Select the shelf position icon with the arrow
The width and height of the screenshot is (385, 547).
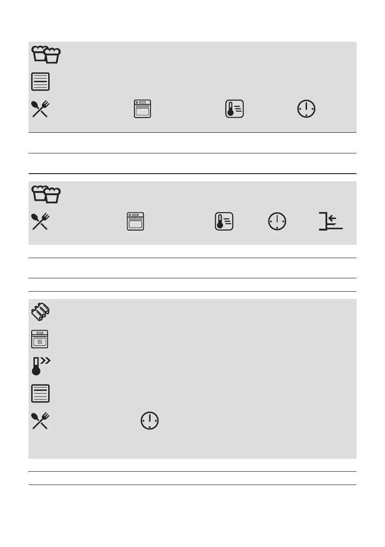[x=331, y=221]
